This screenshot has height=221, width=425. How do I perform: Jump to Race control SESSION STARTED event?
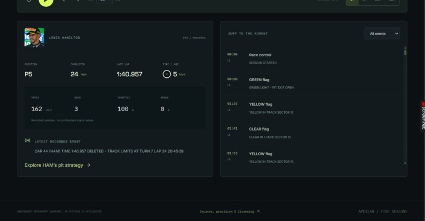(313, 58)
